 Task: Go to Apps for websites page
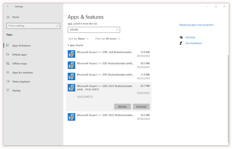(x=22, y=73)
